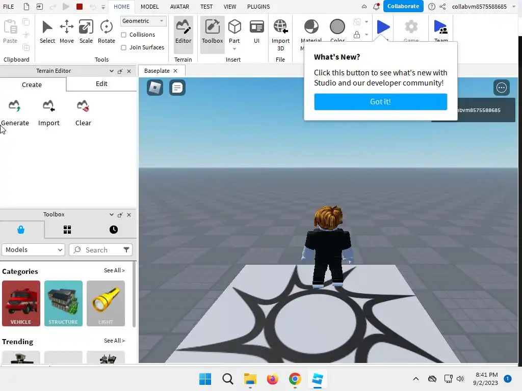The image size is (522, 391).
Task: Click the Color circle swatch in ribbon
Action: tap(337, 26)
